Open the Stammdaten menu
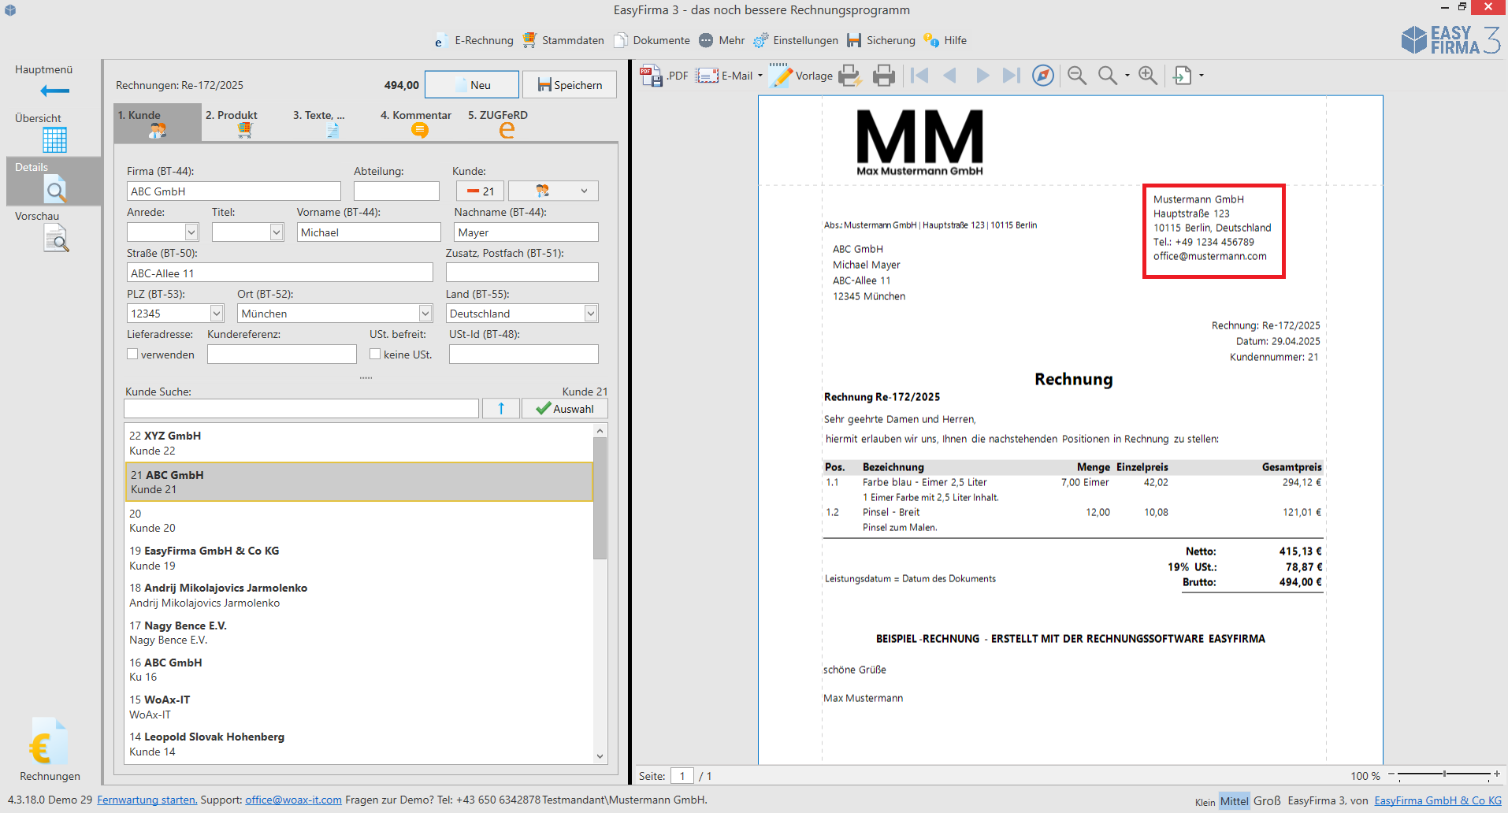 pos(563,40)
